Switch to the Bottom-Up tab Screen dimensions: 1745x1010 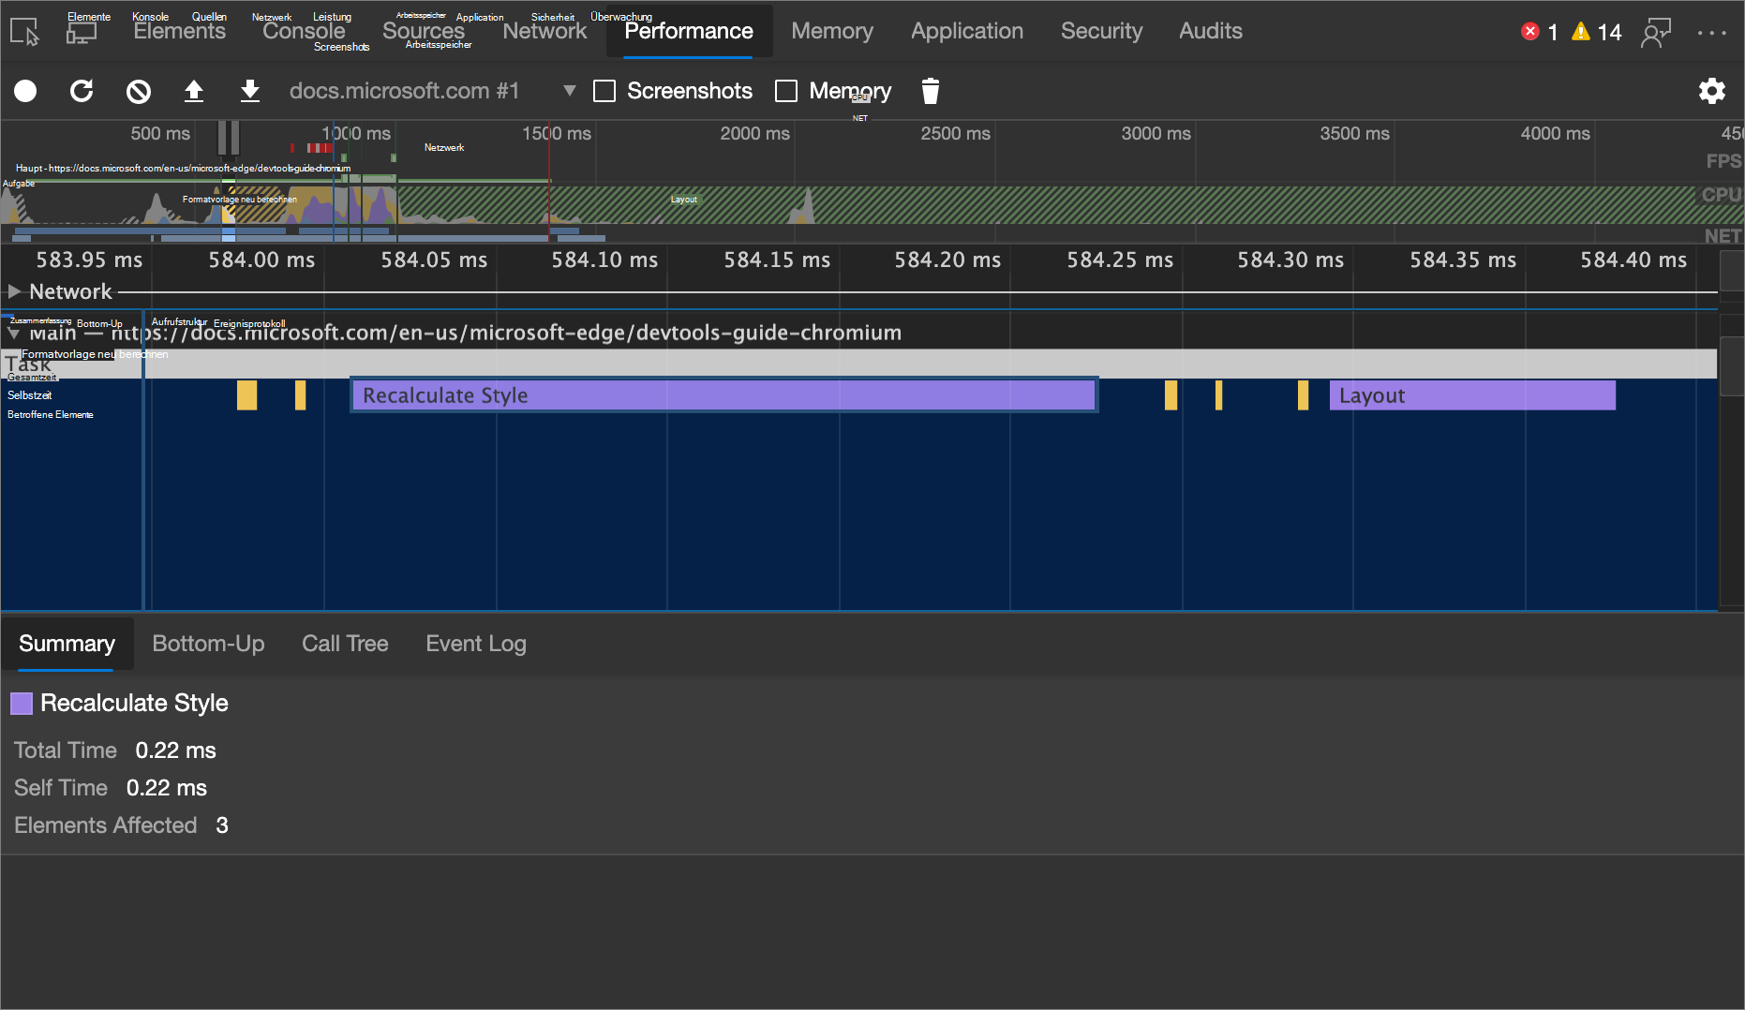[x=208, y=644]
